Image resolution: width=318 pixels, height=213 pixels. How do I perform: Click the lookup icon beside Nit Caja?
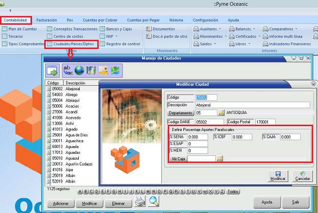[x=220, y=158]
